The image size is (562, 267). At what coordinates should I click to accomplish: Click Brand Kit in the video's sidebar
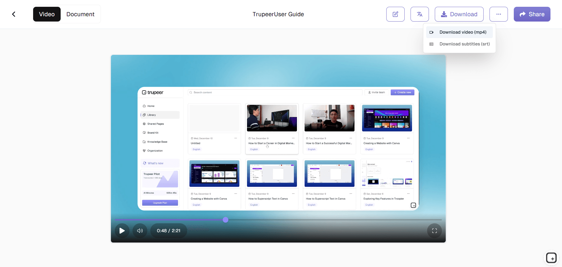click(x=160, y=133)
